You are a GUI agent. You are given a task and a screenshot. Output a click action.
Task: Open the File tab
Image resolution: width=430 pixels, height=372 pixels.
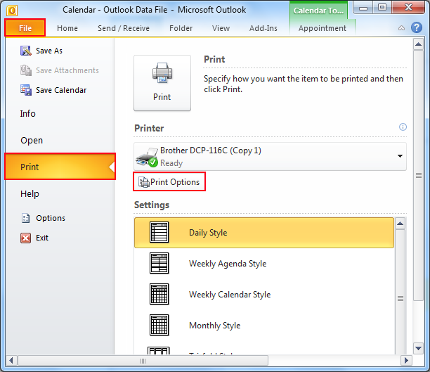[25, 27]
